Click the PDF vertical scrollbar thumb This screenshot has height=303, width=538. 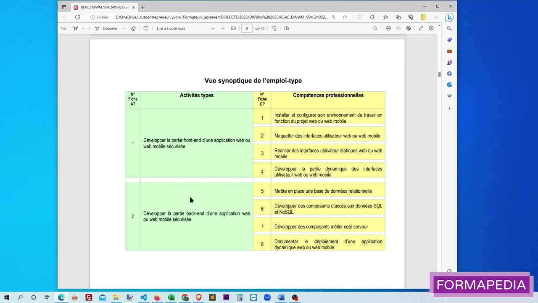coord(440,74)
